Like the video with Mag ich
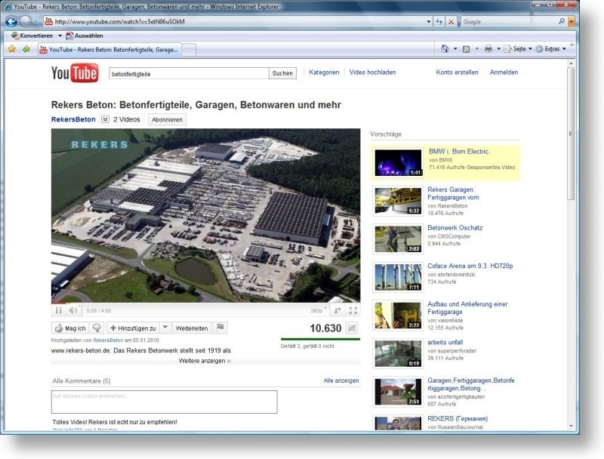Viewport: 604px width, 459px height. click(x=70, y=328)
